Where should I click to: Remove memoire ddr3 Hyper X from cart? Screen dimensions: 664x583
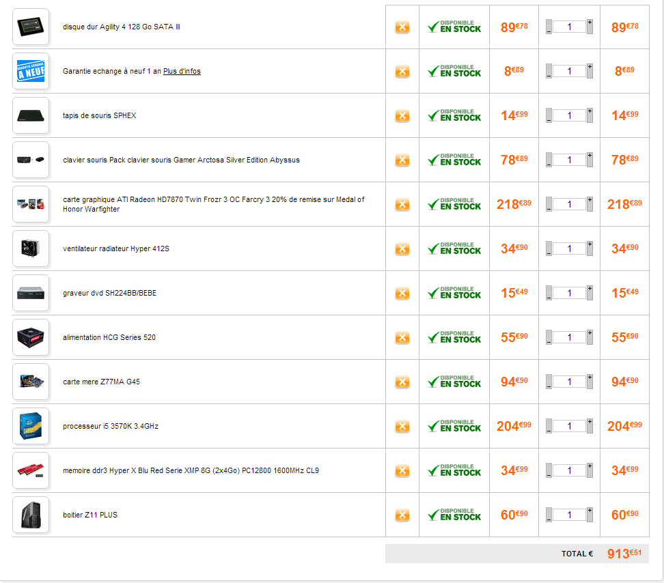402,471
